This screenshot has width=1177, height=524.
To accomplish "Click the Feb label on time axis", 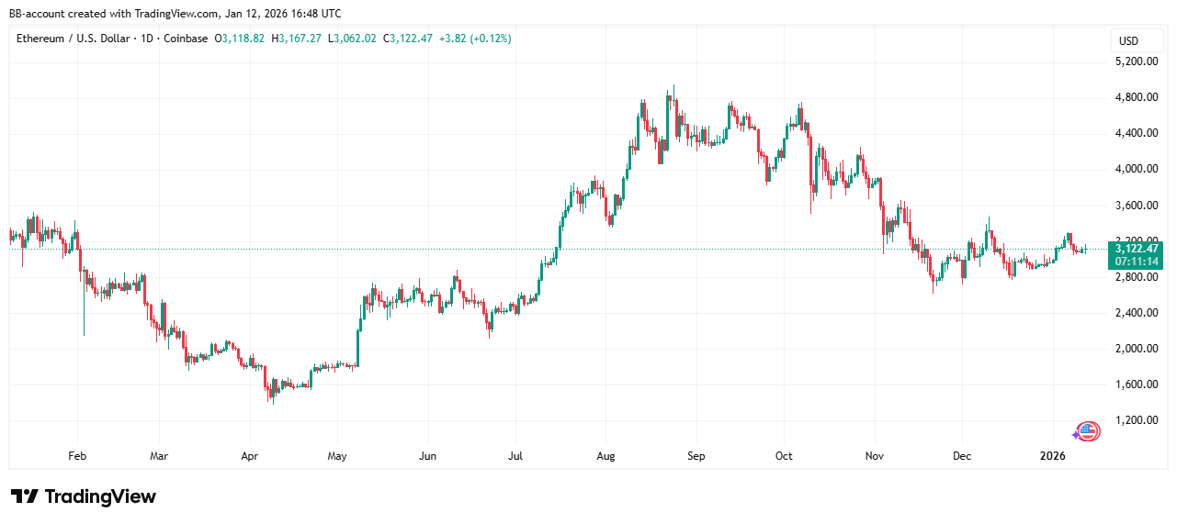I will [77, 455].
